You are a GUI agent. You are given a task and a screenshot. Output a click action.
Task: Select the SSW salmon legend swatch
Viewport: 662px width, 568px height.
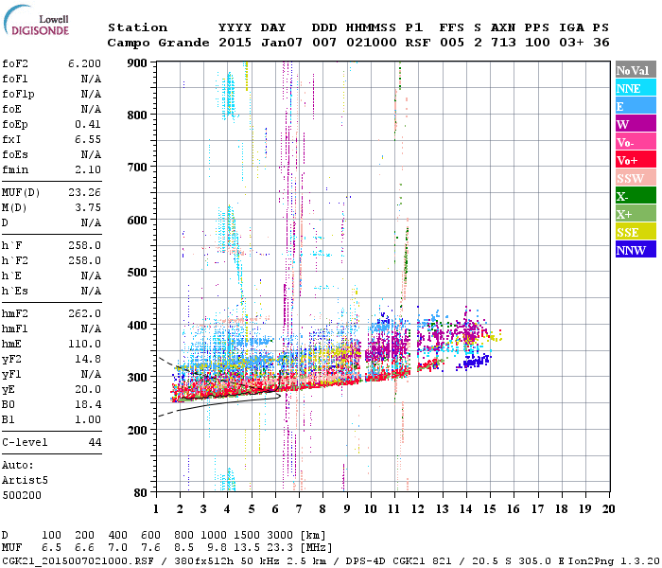[x=636, y=178]
